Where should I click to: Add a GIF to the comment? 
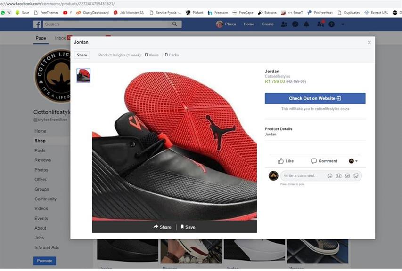tap(347, 176)
